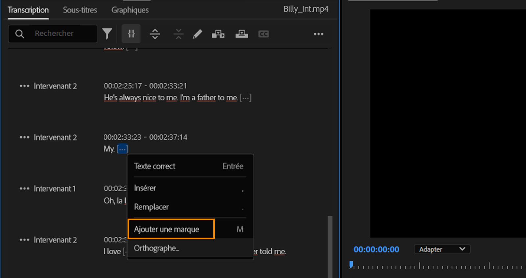Viewport: 526px width, 278px height.
Task: Click the blue 00:00:00:00 timecode
Action: (x=376, y=249)
